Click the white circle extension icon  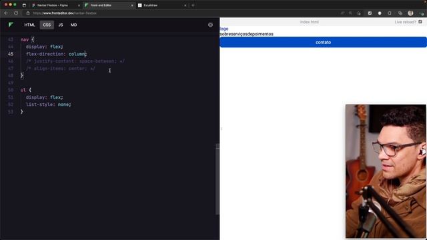(380, 13)
